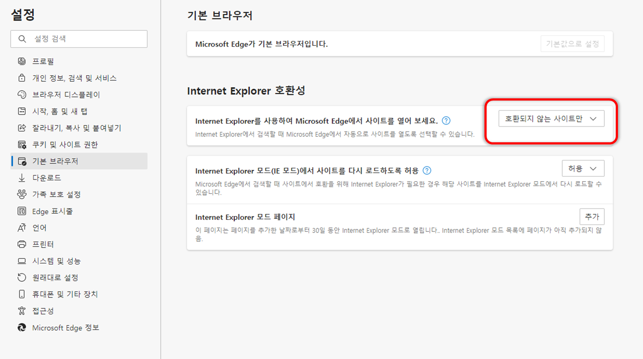The width and height of the screenshot is (643, 359).
Task: Go to 가족 보호 설정 page
Action: pyautogui.click(x=79, y=194)
